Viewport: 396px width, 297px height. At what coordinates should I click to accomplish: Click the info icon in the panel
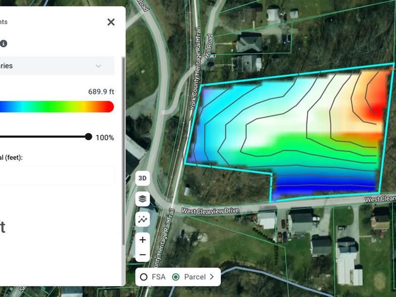pos(4,44)
